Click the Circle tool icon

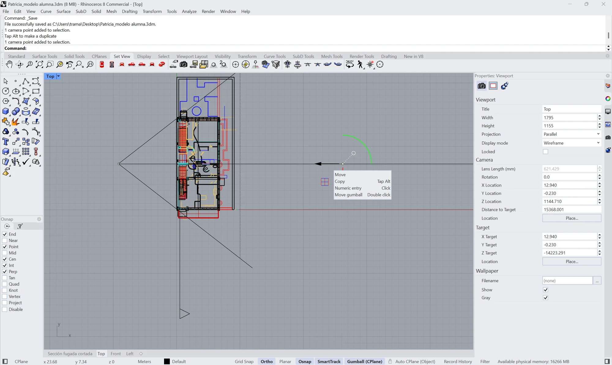[6, 91]
